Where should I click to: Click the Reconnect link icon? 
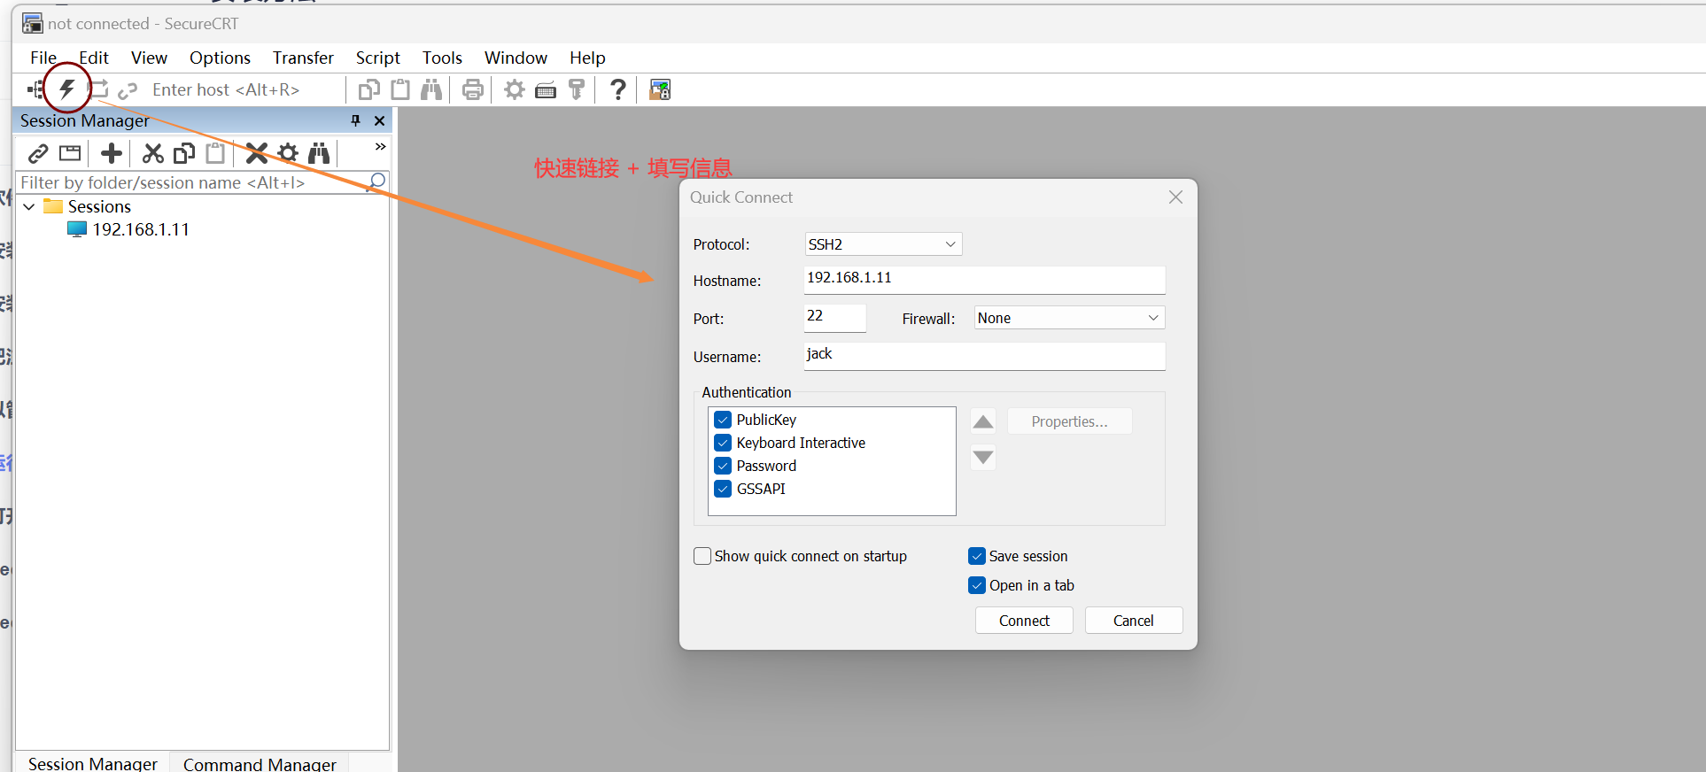coord(128,89)
